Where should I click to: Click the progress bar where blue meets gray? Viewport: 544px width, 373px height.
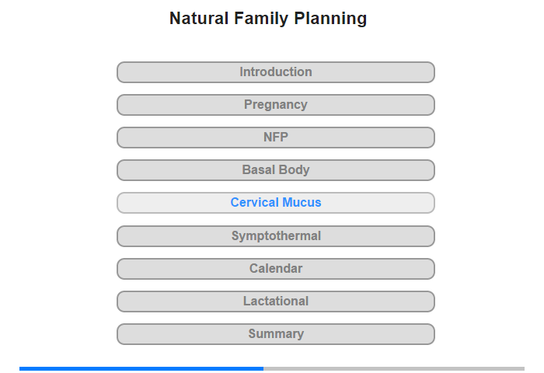click(x=263, y=368)
